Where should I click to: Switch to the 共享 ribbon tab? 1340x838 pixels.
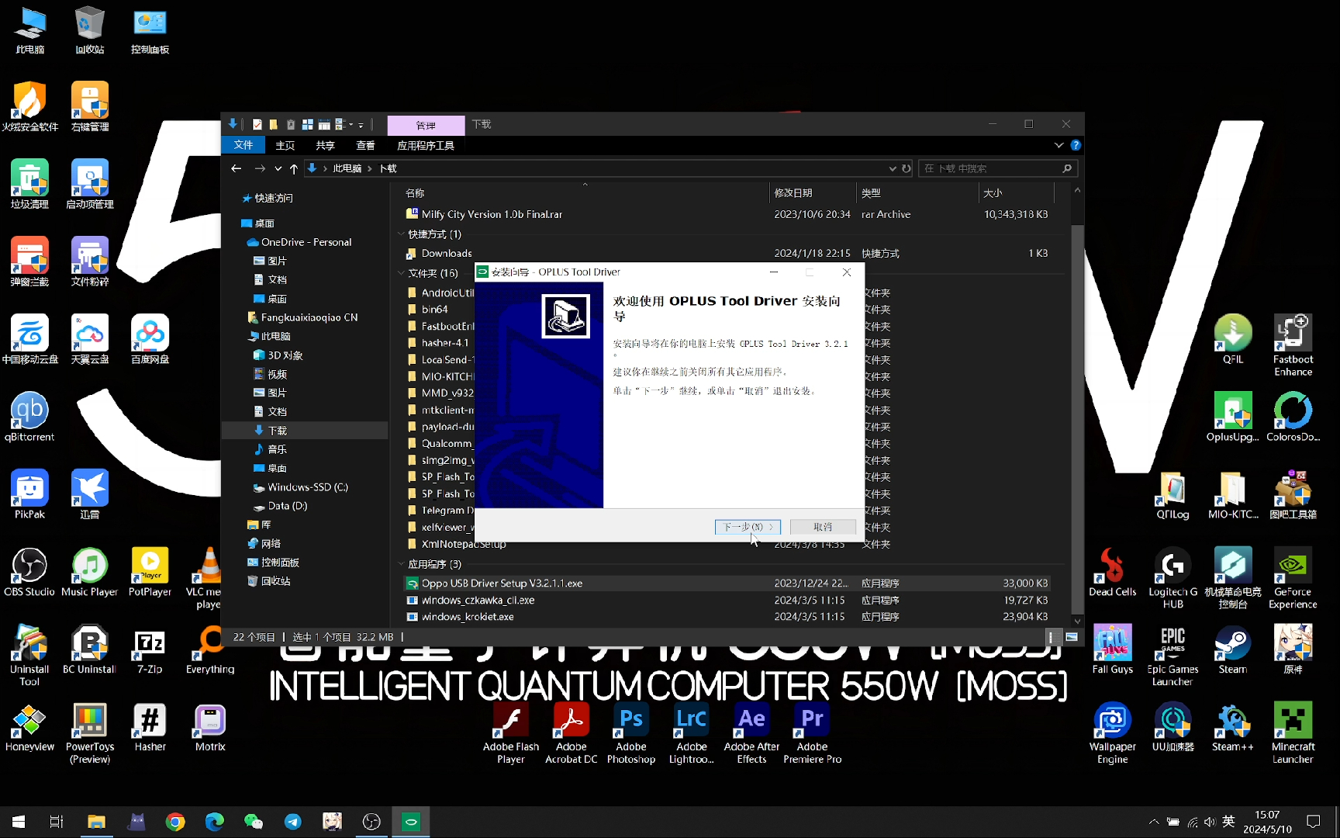[325, 145]
